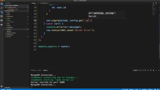Viewport: 160px width, 90px height.
Task: Click the LF line ending indicator
Action: click(140, 89)
